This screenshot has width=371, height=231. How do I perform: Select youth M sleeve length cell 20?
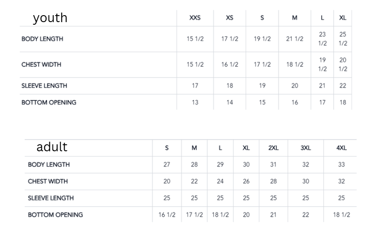pos(295,85)
